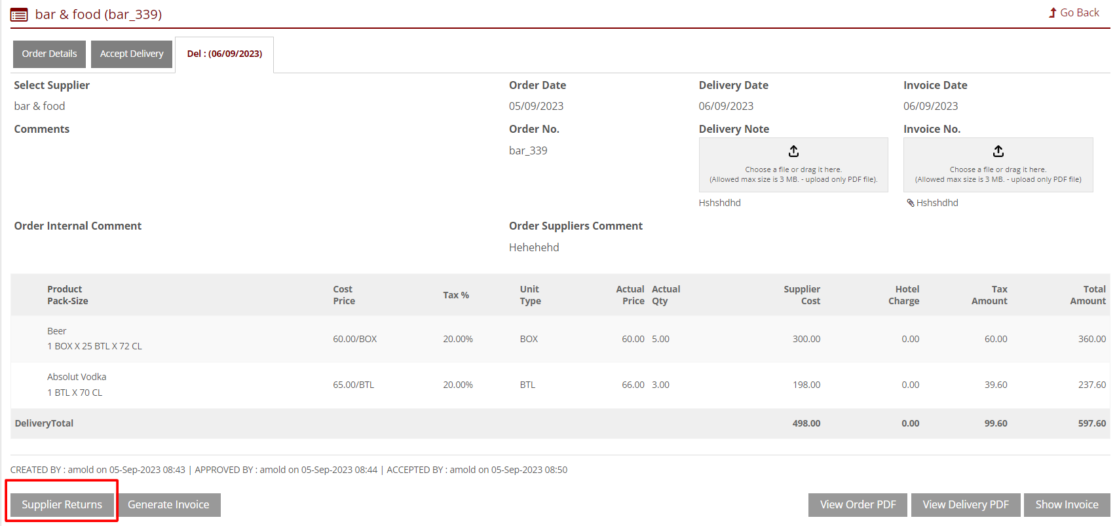Switch to the Order Details tab
Viewport: 1117px width, 526px height.
[49, 54]
